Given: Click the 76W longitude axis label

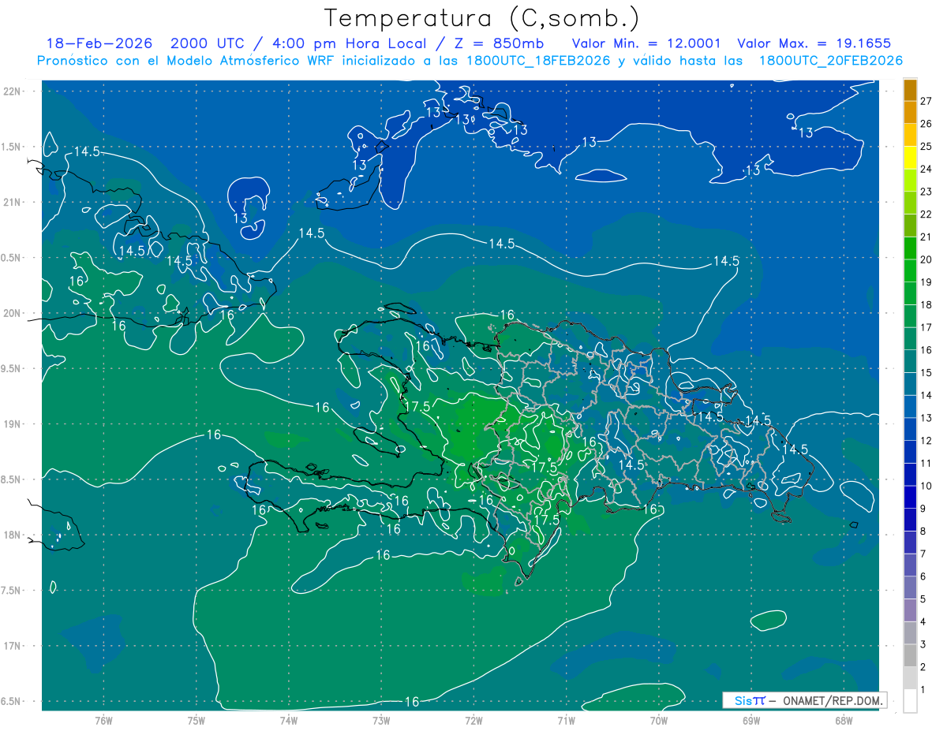Looking at the screenshot, I should tap(103, 721).
